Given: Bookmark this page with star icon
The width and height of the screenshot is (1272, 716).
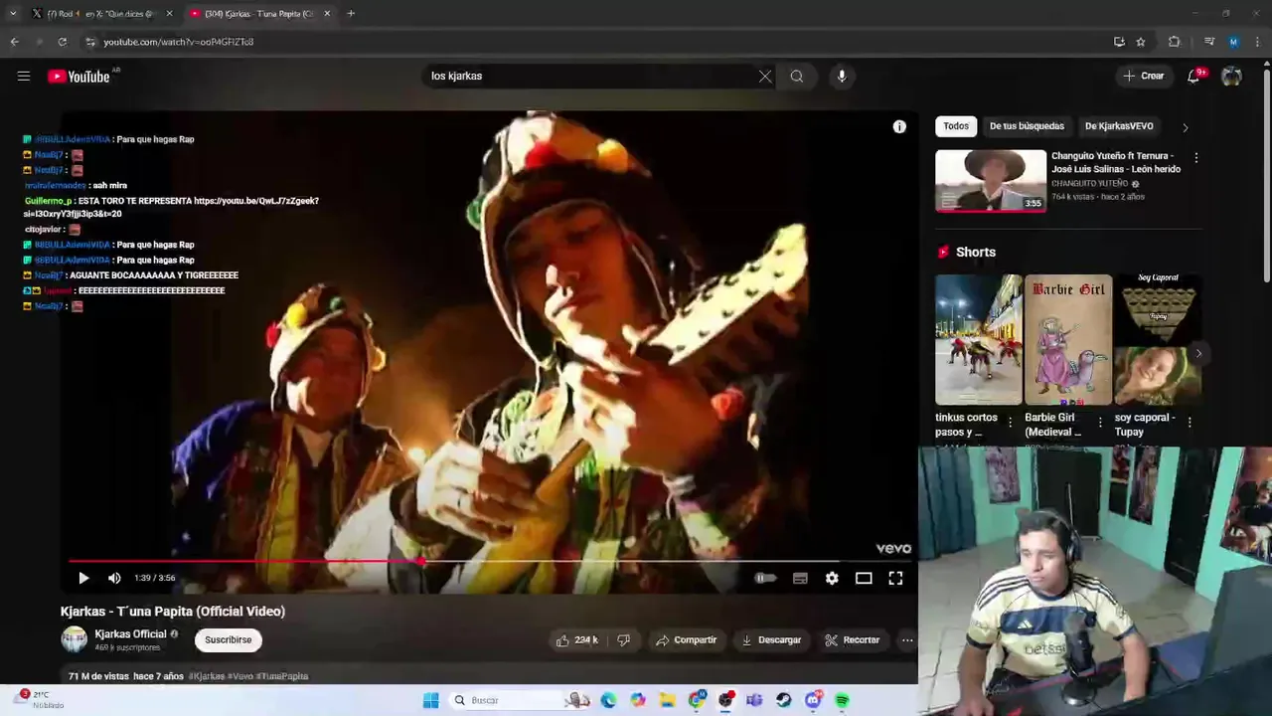Looking at the screenshot, I should pyautogui.click(x=1141, y=42).
